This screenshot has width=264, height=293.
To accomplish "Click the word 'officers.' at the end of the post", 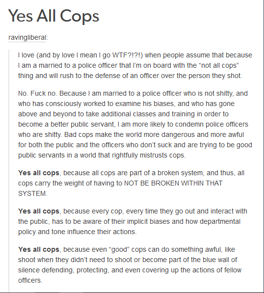I will [x=30, y=280].
